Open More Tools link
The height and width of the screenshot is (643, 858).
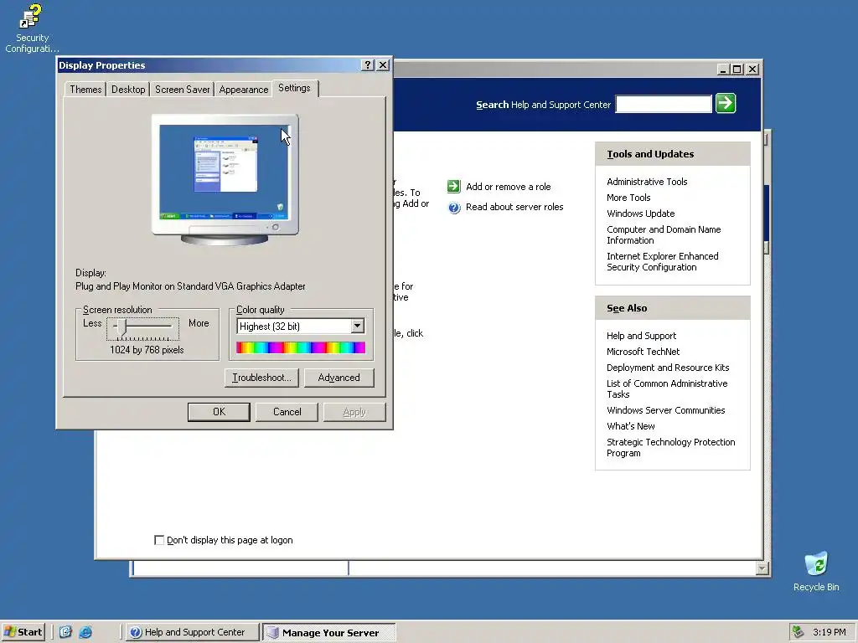628,198
